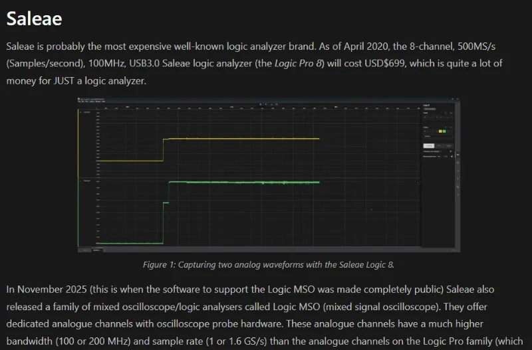Click the bottom icon in Saleae's right strip

tap(457, 196)
